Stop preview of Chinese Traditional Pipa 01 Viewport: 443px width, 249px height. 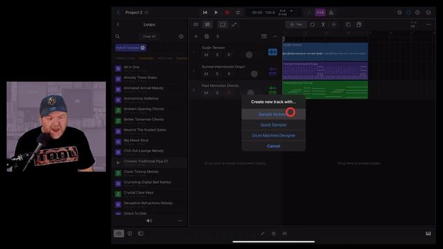coord(118,163)
